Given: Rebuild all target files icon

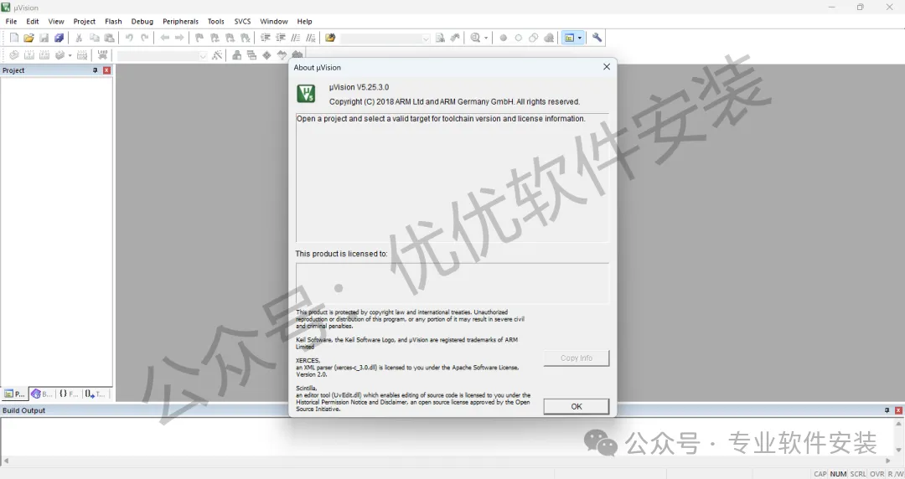Looking at the screenshot, I should click(44, 54).
